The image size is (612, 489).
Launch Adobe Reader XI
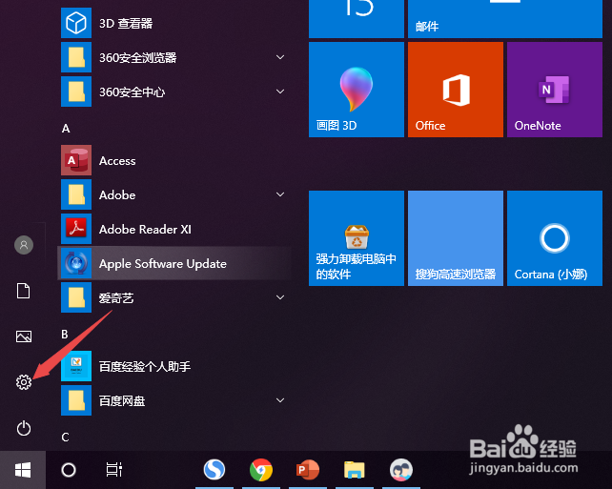coord(174,229)
